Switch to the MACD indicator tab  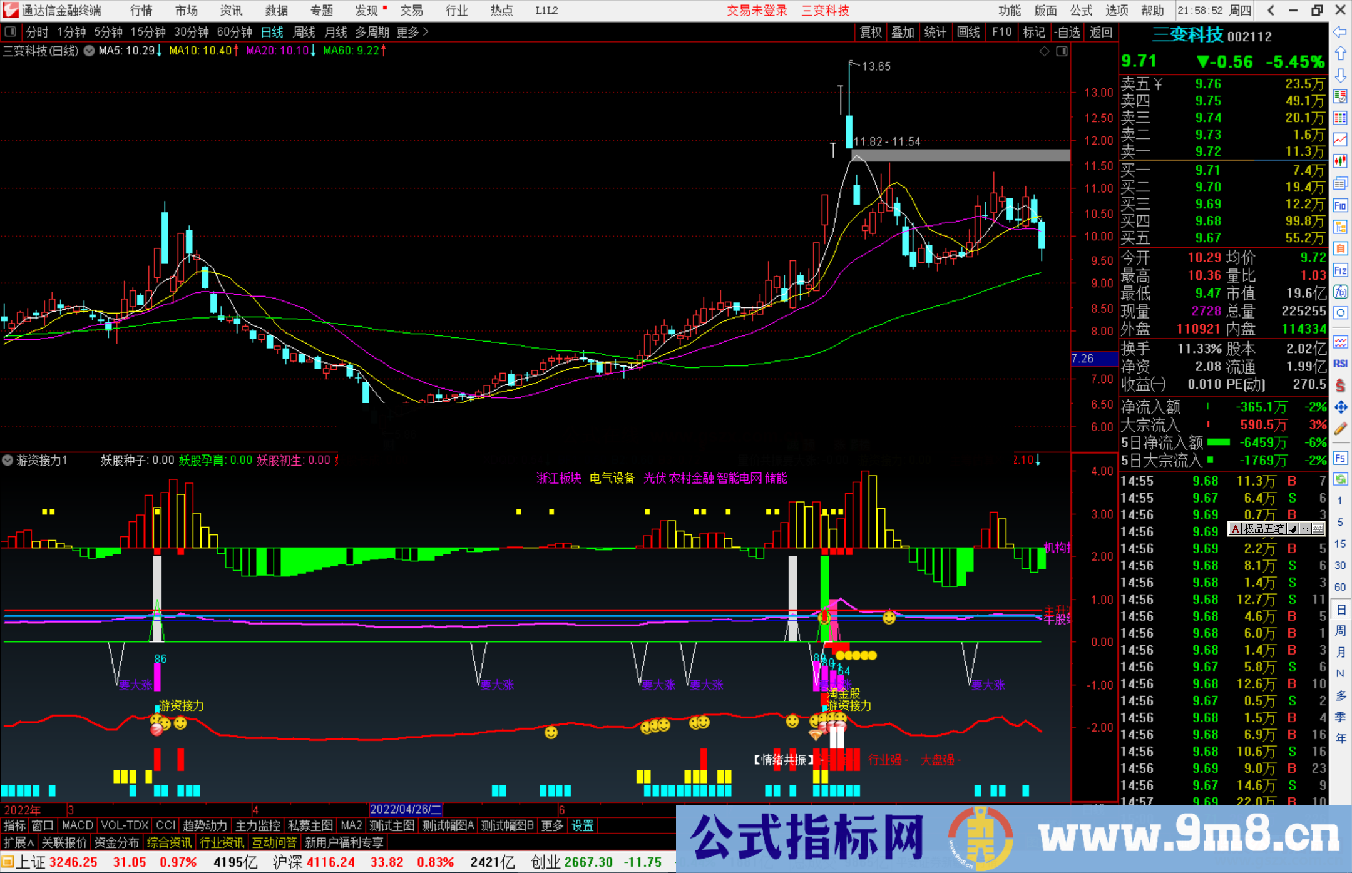[x=76, y=825]
